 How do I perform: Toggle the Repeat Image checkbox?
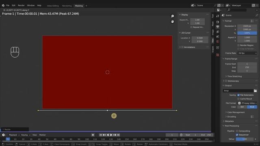click(x=191, y=27)
